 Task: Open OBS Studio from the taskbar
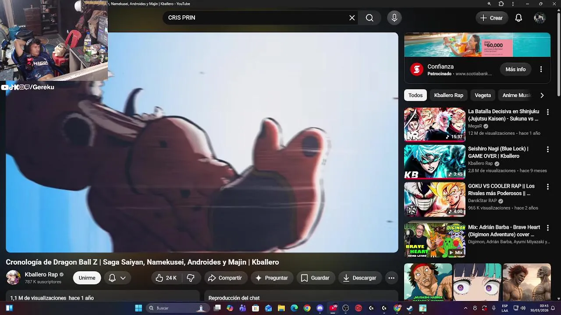pyautogui.click(x=346, y=308)
